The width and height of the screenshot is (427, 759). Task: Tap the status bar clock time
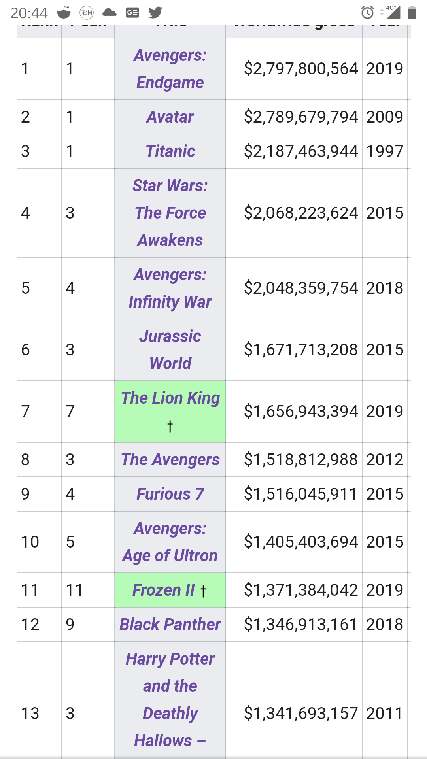29,13
